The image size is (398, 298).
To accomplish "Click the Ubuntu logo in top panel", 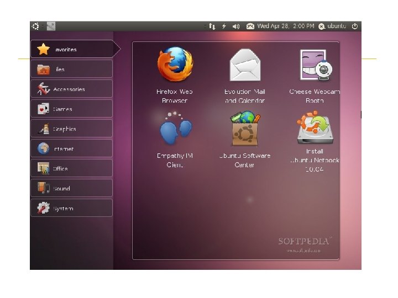I will (35, 26).
